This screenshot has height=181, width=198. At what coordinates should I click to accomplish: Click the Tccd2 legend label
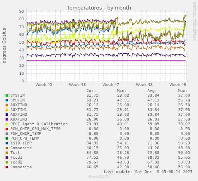pyautogui.click(x=16, y=162)
